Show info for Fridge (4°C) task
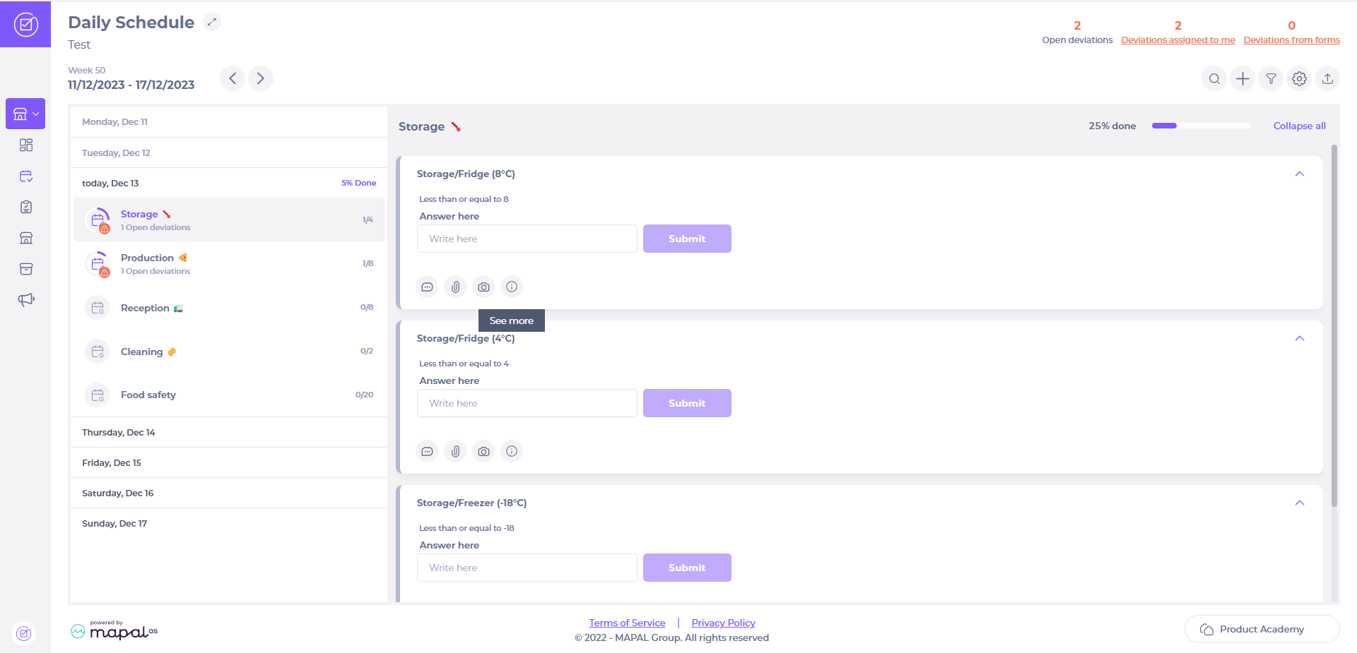 (x=512, y=451)
